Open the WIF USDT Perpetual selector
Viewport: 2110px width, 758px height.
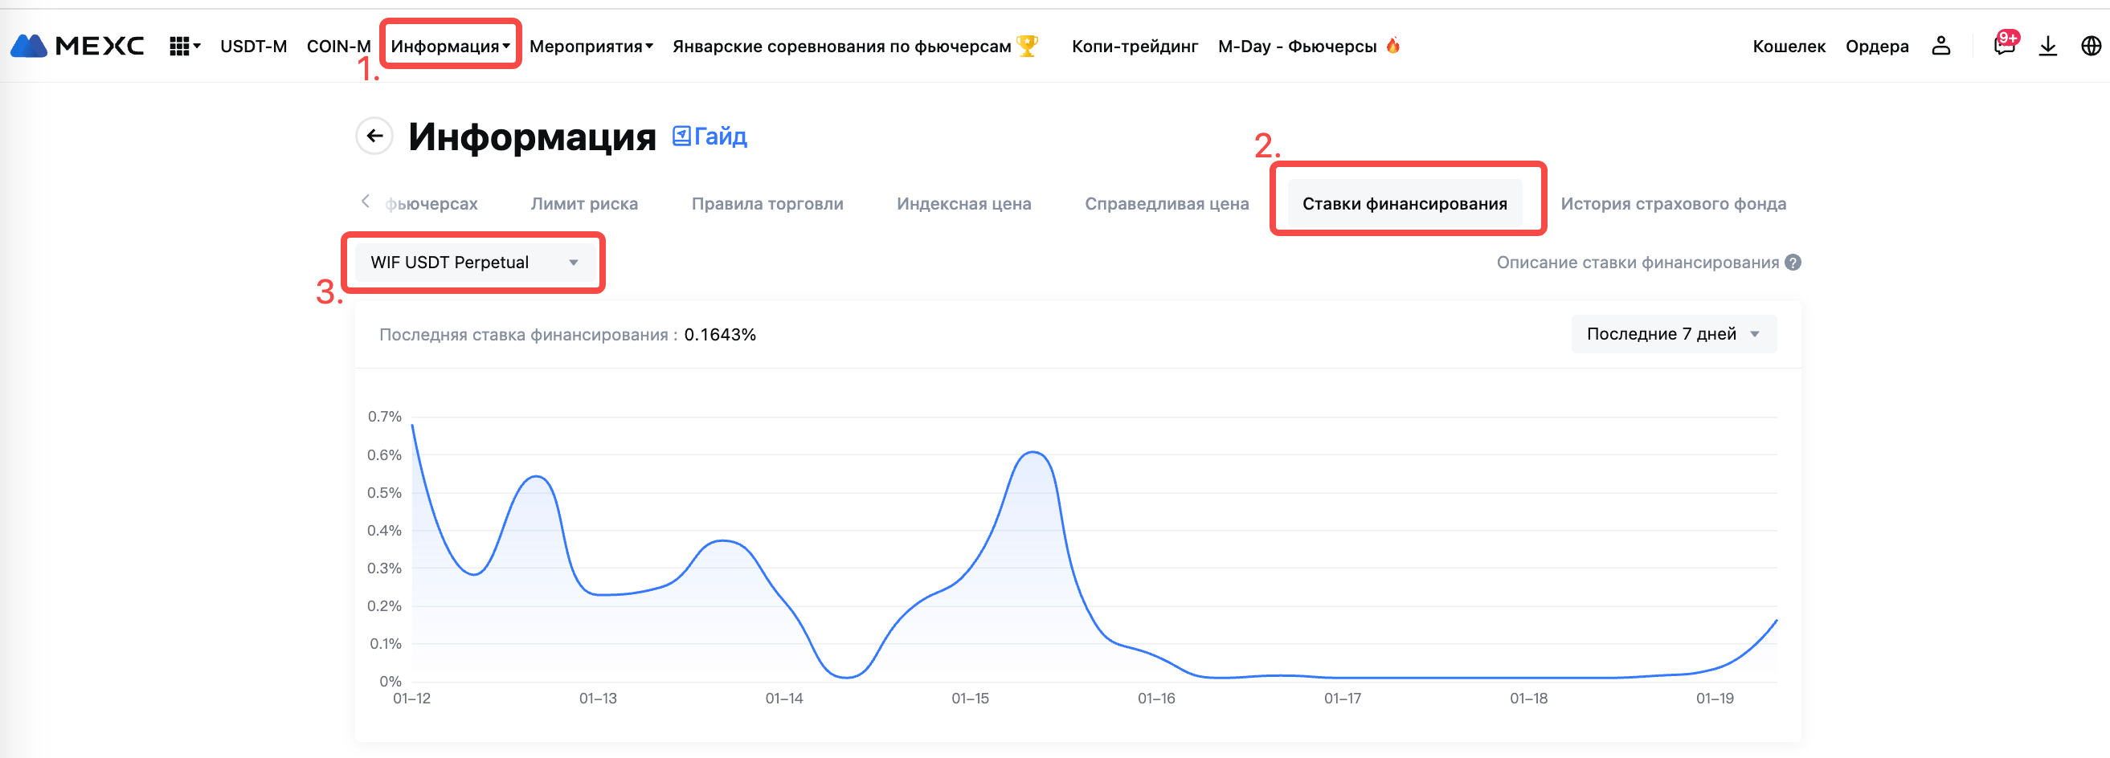[474, 263]
